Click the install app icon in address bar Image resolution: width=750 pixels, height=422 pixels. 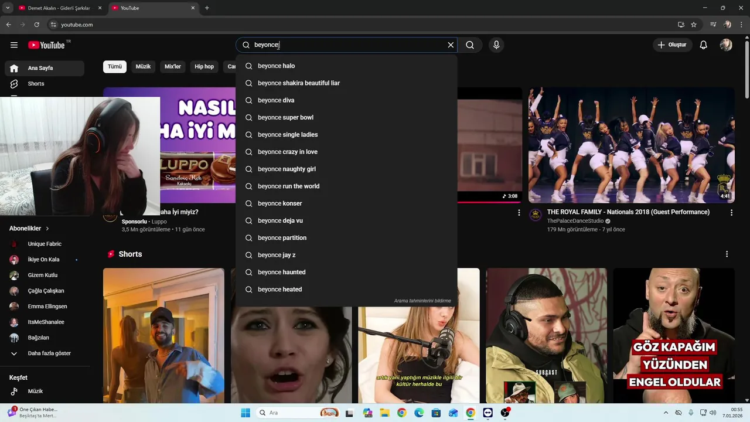click(x=681, y=25)
